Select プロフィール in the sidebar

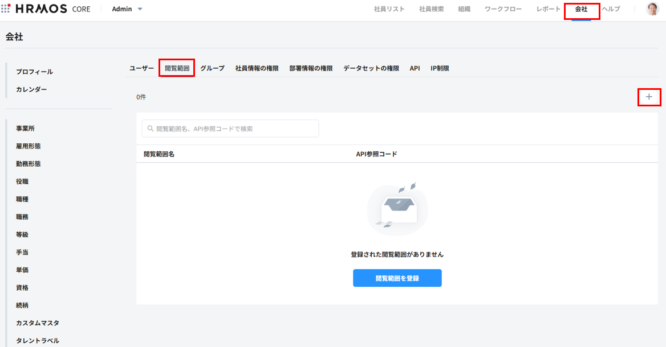point(34,72)
